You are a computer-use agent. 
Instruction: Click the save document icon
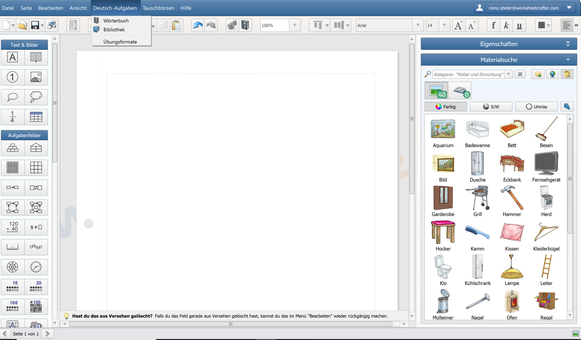click(x=35, y=25)
